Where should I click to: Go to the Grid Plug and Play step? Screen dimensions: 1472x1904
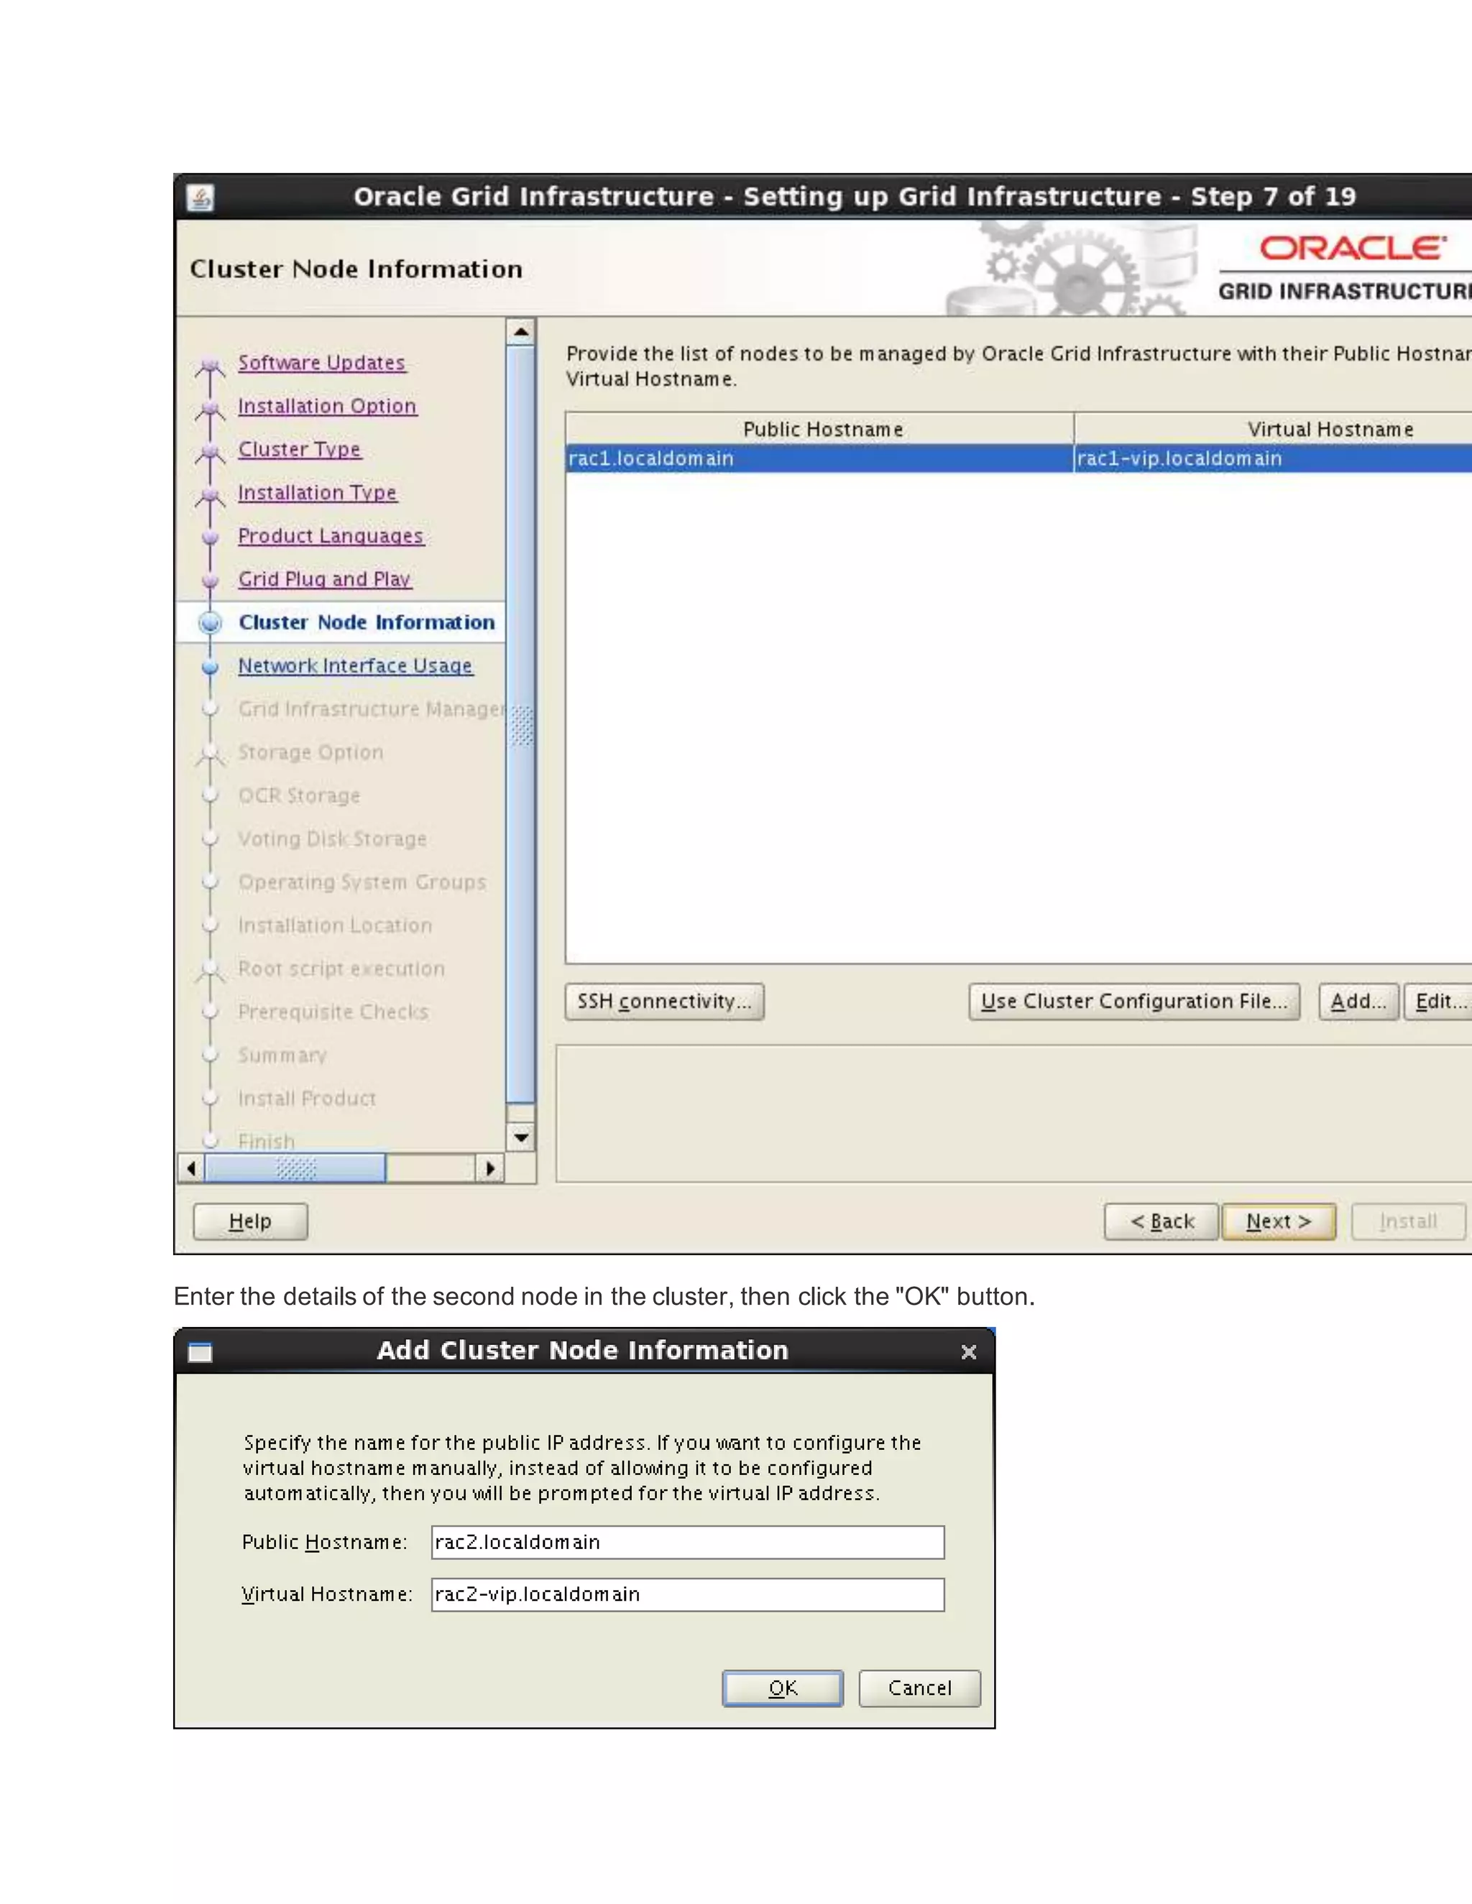324,579
